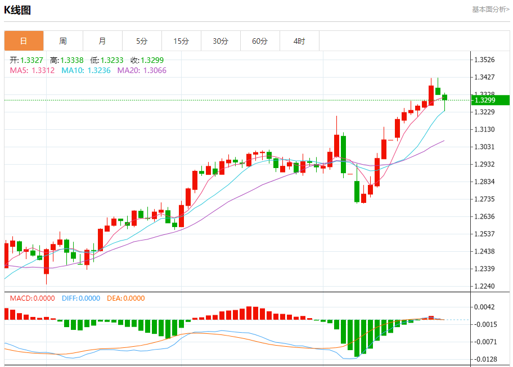Click the MACD value label
This screenshot has height=367, width=513.
pyautogui.click(x=32, y=298)
